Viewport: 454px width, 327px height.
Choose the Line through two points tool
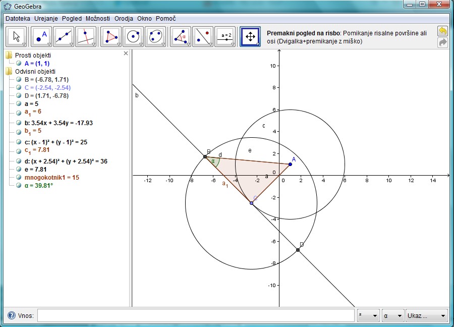64,37
